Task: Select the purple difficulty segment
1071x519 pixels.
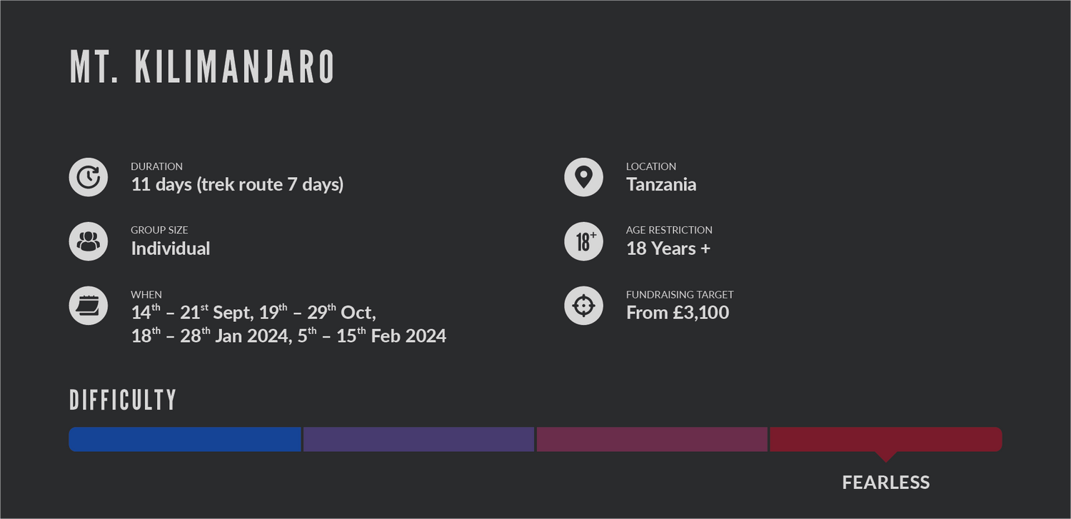Action: tap(418, 439)
